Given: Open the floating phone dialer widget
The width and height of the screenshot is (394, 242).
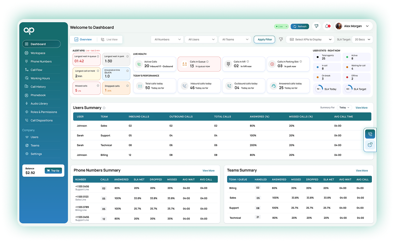Looking at the screenshot, I should (370, 134).
